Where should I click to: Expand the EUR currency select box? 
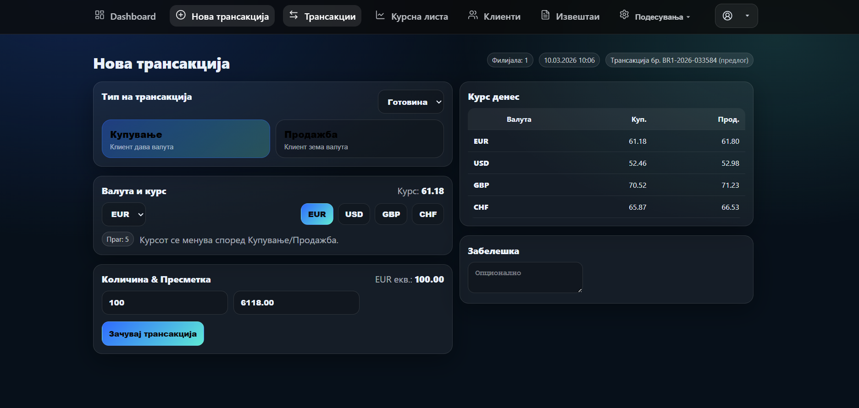pyautogui.click(x=124, y=214)
